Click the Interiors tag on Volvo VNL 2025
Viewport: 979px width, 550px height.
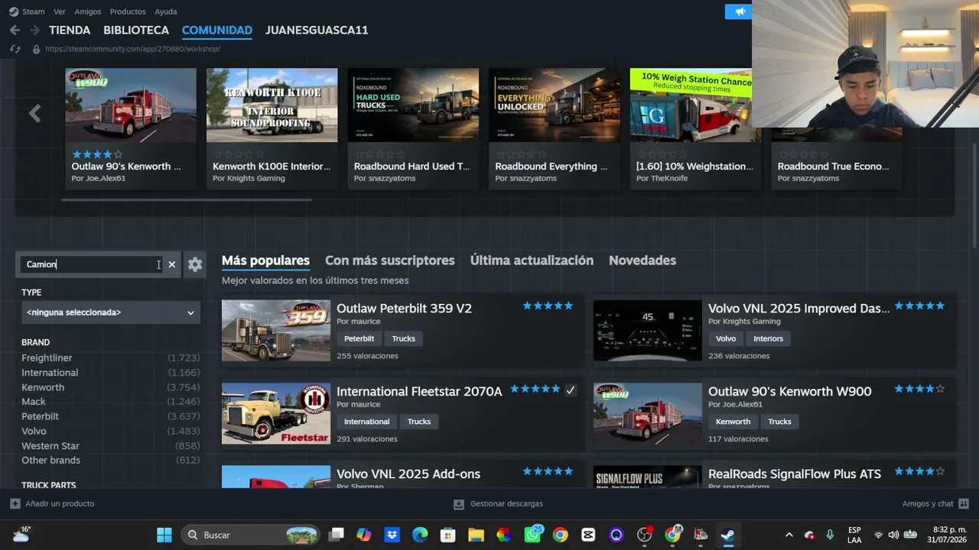[768, 338]
